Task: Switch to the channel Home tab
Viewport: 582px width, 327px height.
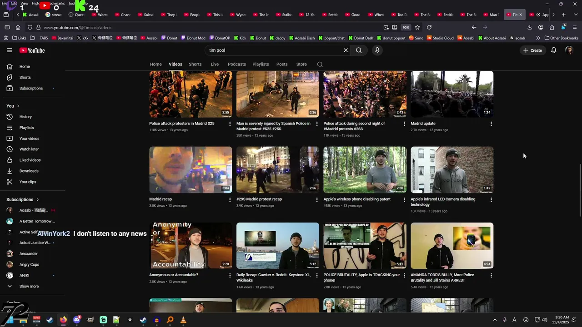Action: (x=156, y=64)
